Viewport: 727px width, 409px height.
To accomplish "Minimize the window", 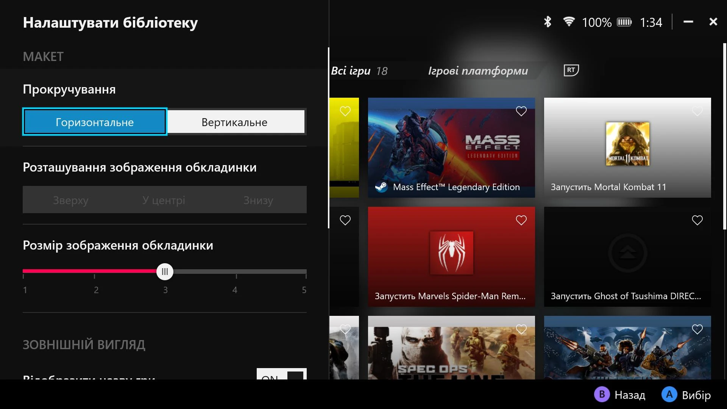I will (688, 22).
